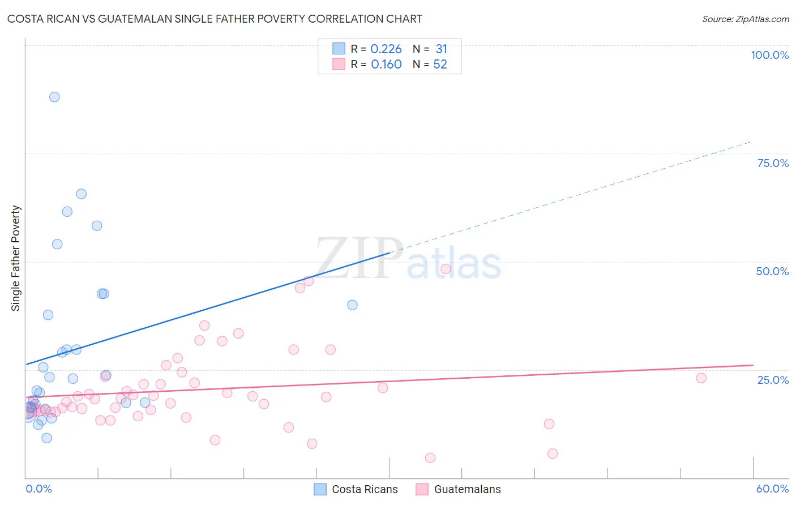Click the 100.0% y-axis label

(x=769, y=55)
